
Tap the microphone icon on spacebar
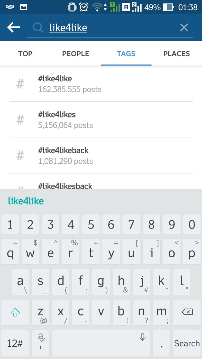(142, 337)
